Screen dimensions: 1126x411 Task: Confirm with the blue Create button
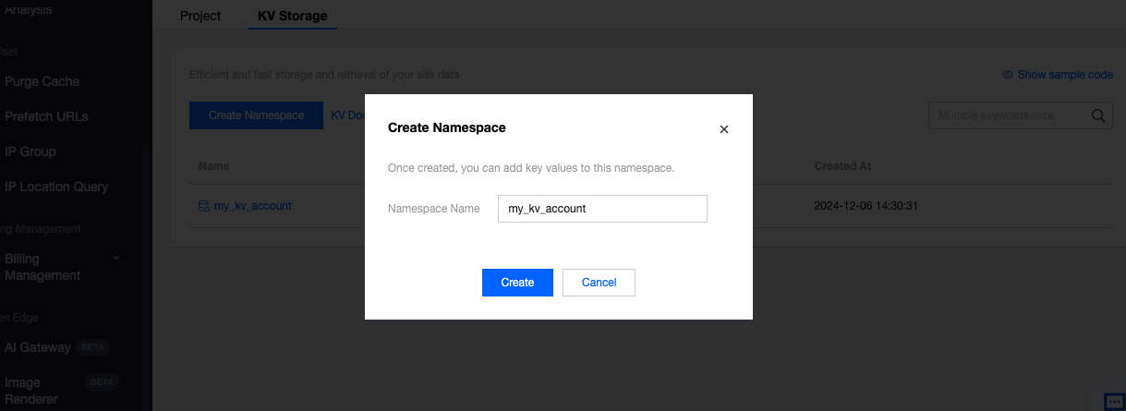[x=517, y=283]
